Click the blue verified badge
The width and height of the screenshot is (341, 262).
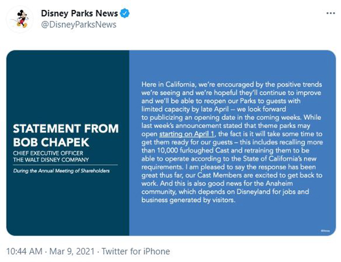[x=125, y=13]
